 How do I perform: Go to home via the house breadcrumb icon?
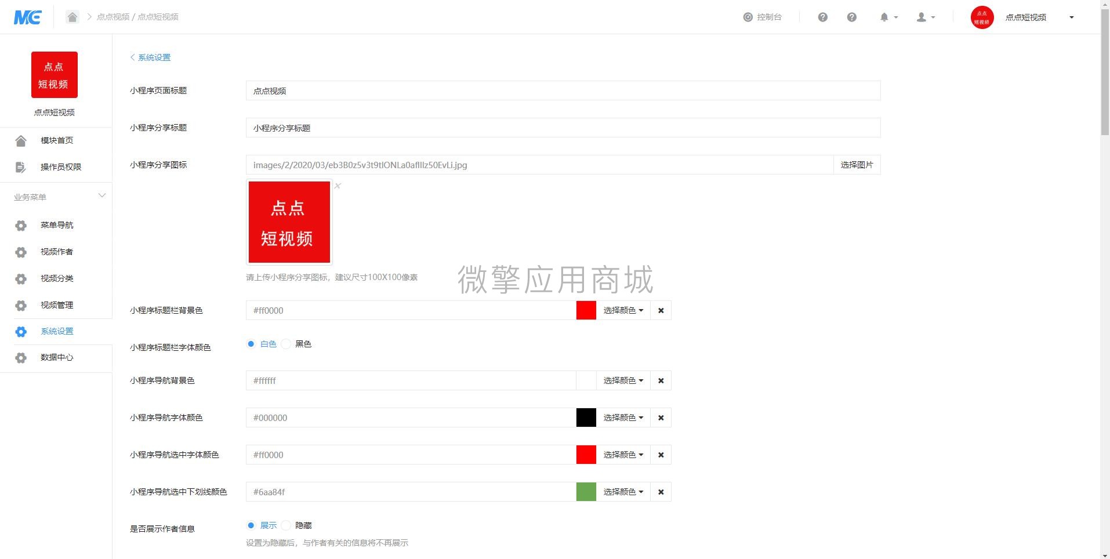72,17
